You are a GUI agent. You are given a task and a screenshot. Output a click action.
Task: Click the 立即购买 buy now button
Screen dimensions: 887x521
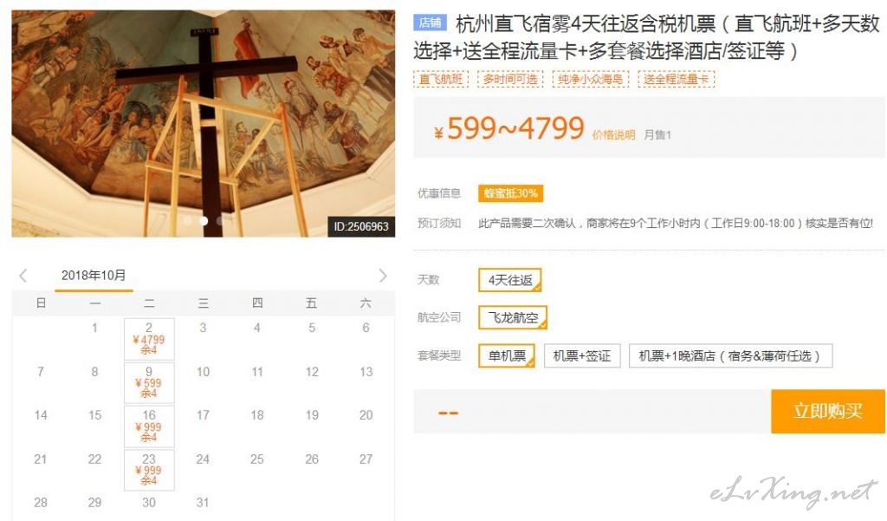[828, 411]
